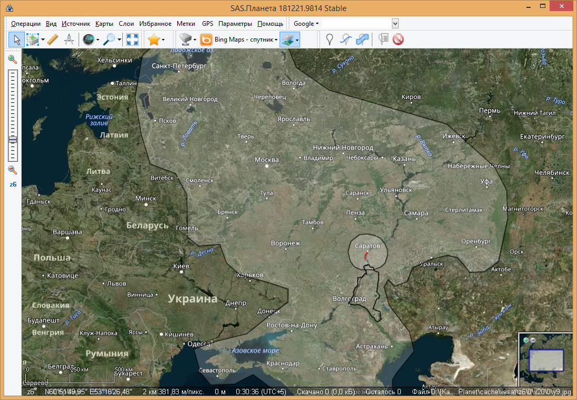577x400 pixels.
Task: Toggle the map layers icon
Action: [287, 40]
